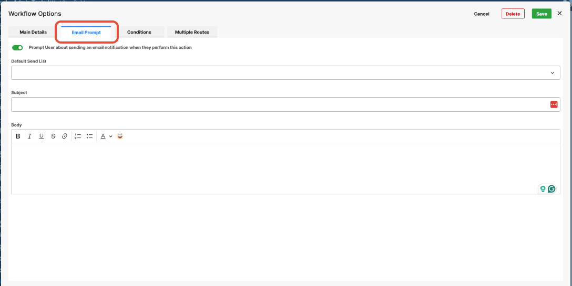Start a bulleted list
572x286 pixels.
click(89, 136)
